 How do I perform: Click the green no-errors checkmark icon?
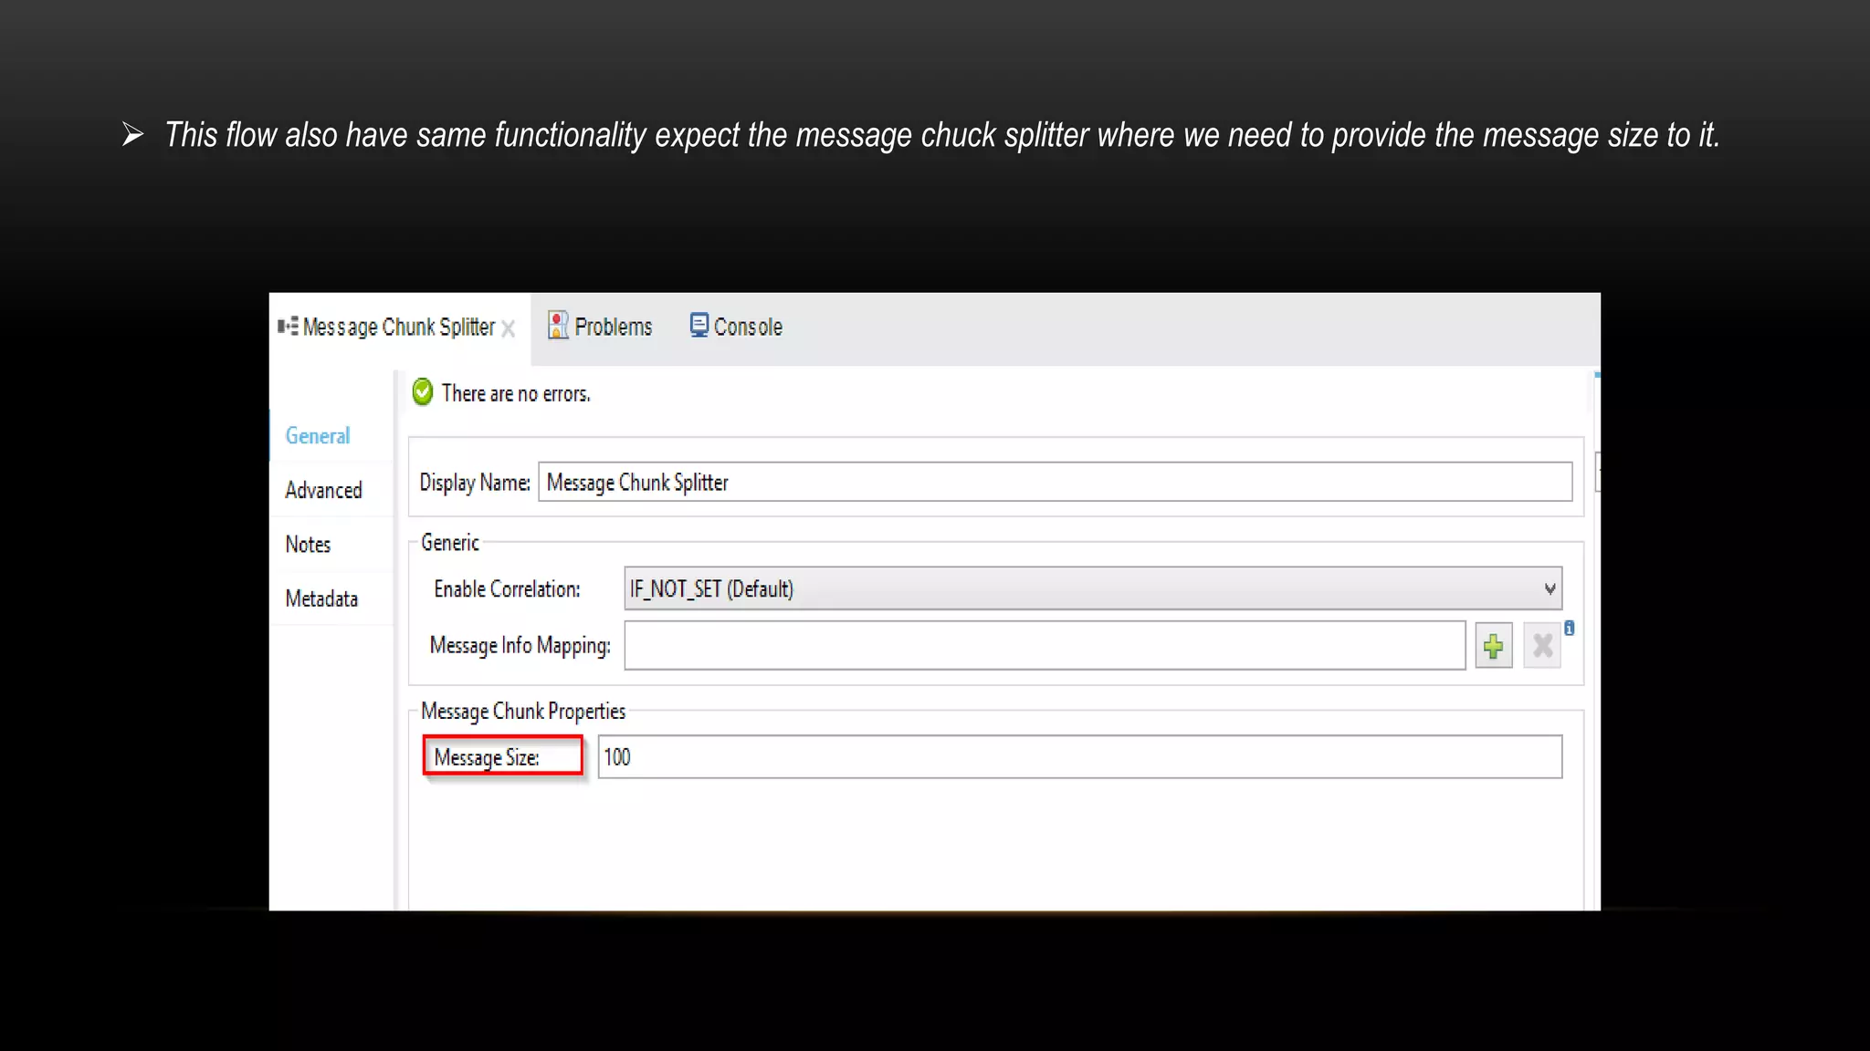(x=423, y=392)
